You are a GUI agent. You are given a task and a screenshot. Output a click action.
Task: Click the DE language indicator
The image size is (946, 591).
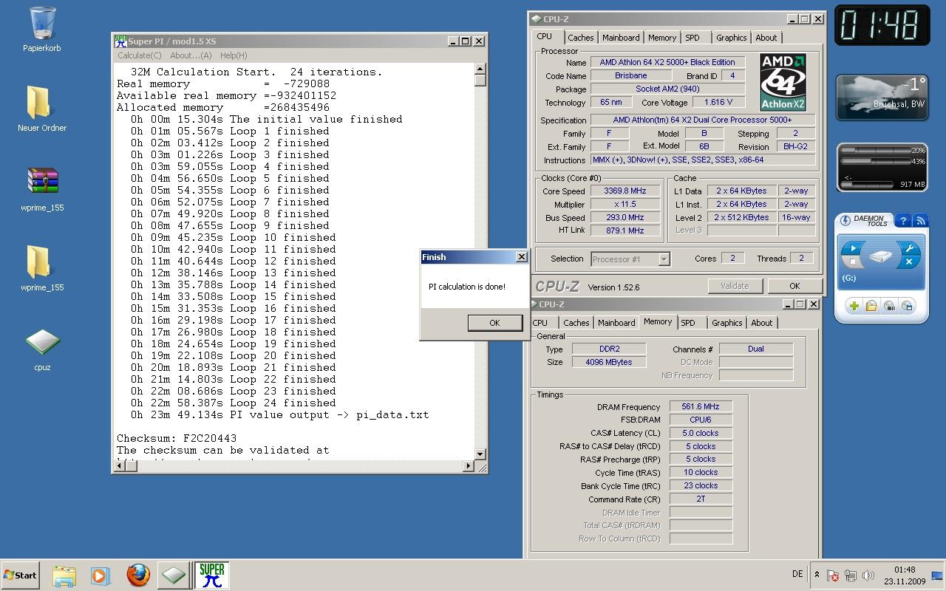pos(797,574)
